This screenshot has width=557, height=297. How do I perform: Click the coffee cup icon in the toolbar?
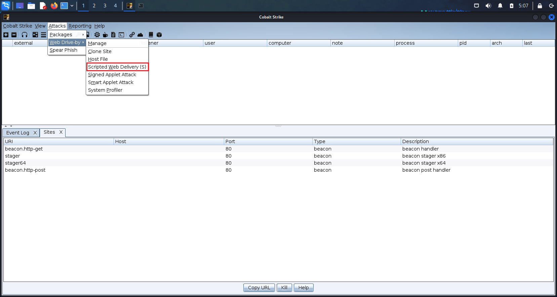pyautogui.click(x=105, y=35)
